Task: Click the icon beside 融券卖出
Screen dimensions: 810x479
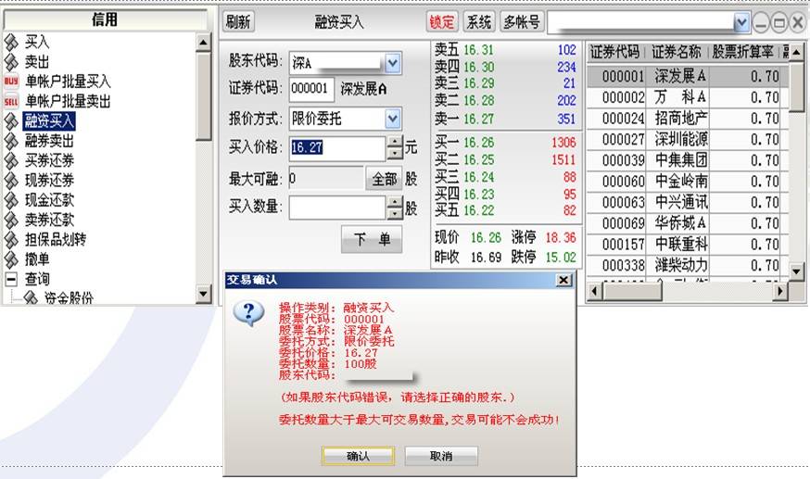Action: coord(11,141)
